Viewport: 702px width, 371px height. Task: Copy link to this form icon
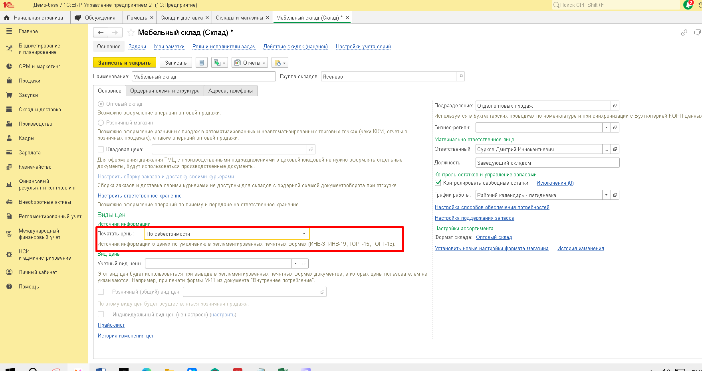(x=684, y=33)
